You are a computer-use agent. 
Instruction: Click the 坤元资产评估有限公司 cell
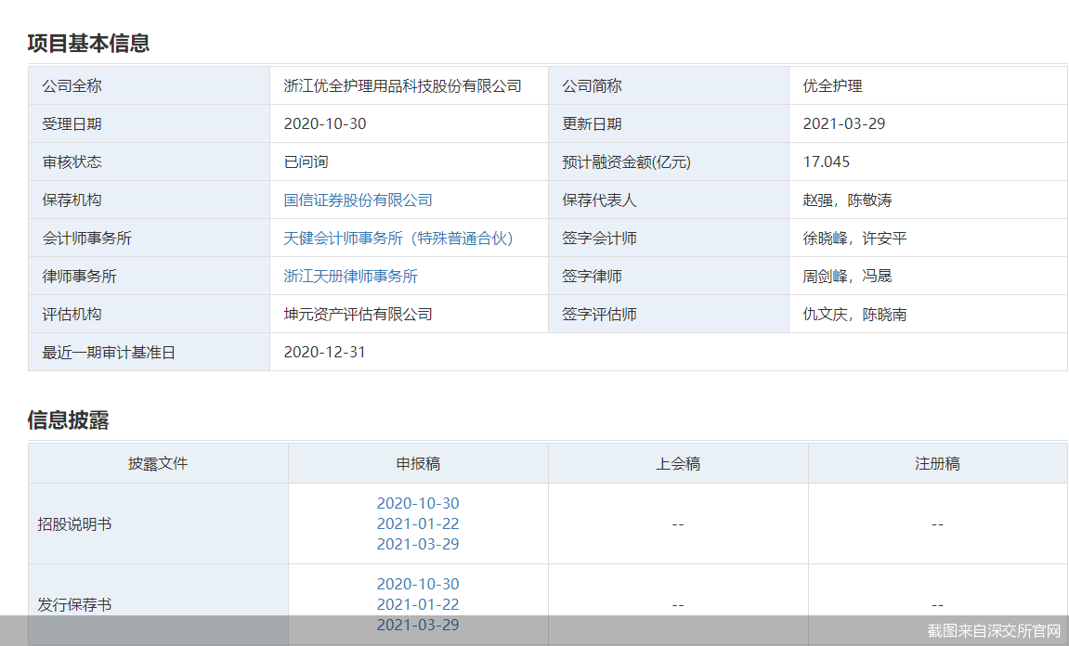(x=358, y=315)
